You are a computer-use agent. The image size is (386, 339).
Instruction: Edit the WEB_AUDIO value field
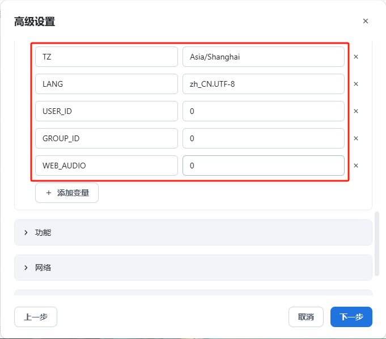264,166
